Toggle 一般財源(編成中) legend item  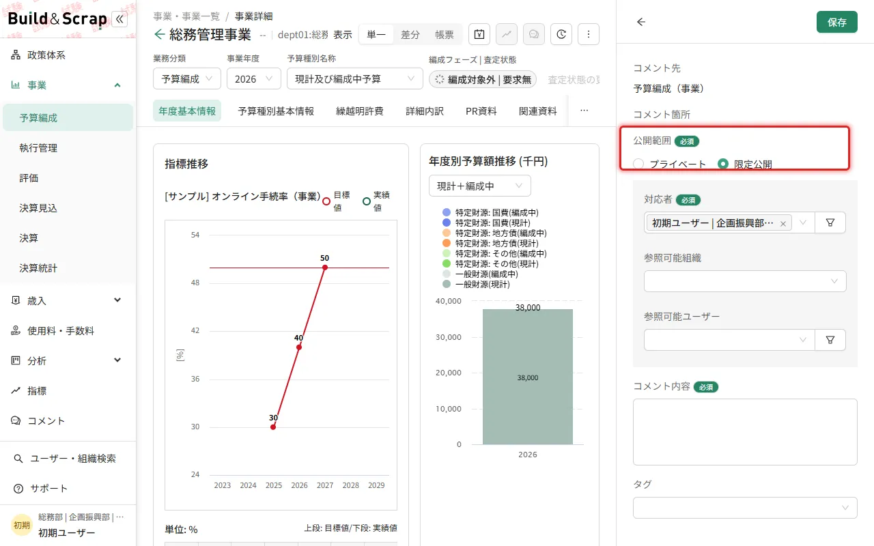pyautogui.click(x=480, y=274)
